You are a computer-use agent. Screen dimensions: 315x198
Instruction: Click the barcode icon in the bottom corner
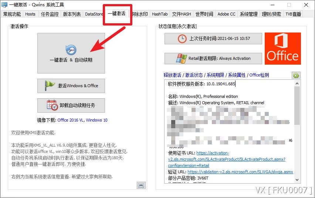tap(141, 185)
